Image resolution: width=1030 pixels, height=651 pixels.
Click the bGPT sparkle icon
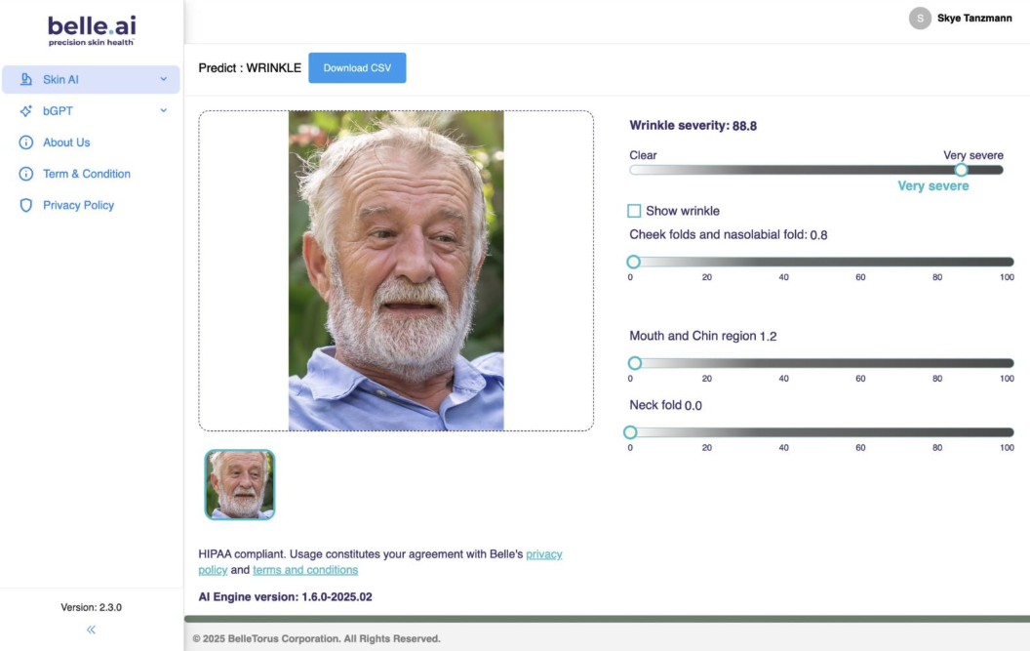pyautogui.click(x=26, y=111)
